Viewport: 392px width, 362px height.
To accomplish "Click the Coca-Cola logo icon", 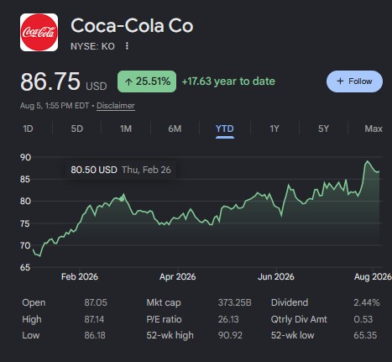I will click(x=39, y=33).
